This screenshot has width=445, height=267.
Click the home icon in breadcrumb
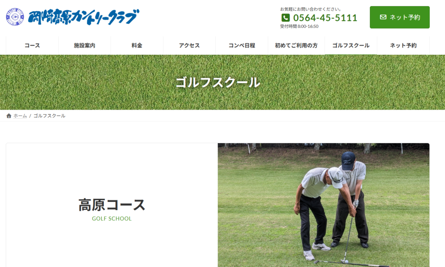9,116
